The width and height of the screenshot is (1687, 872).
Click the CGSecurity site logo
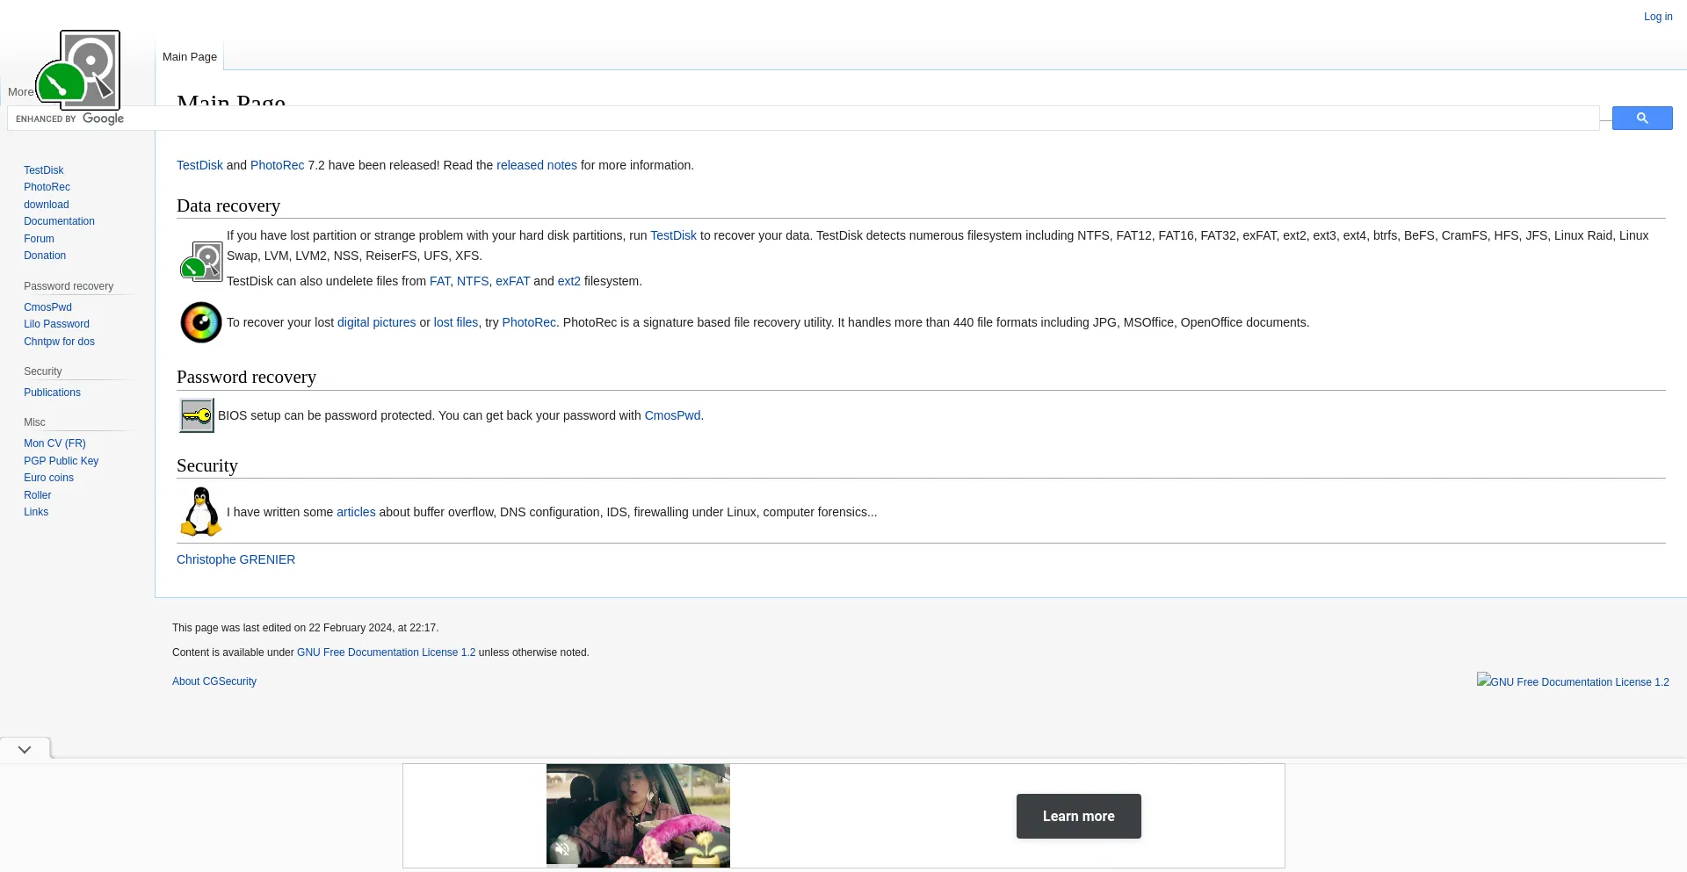78,68
